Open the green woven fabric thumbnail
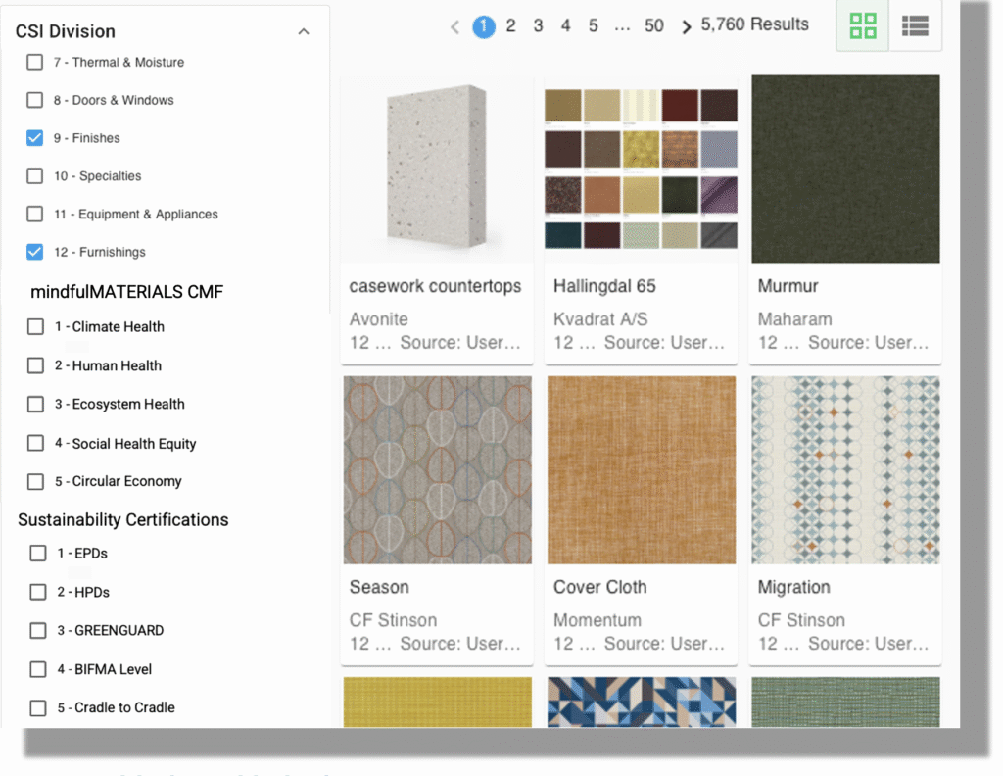 pos(845,702)
